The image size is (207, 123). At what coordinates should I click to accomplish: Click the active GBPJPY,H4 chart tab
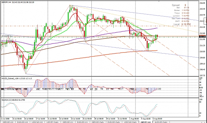coord(146,122)
